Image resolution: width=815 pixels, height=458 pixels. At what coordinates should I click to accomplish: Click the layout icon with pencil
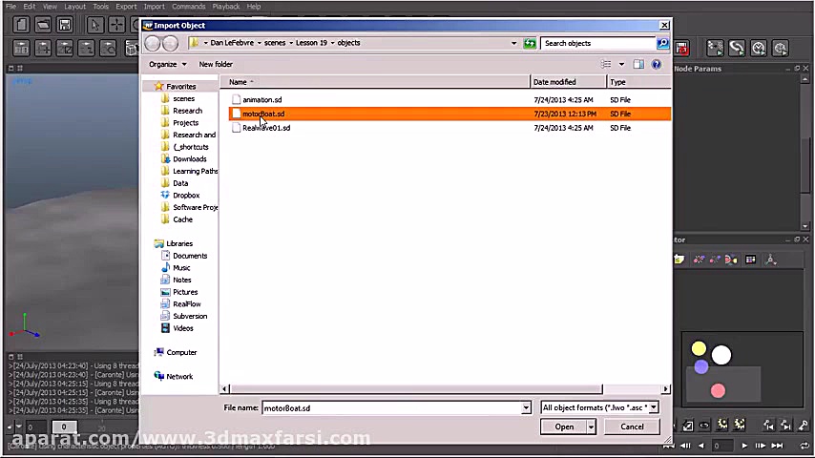65,49
